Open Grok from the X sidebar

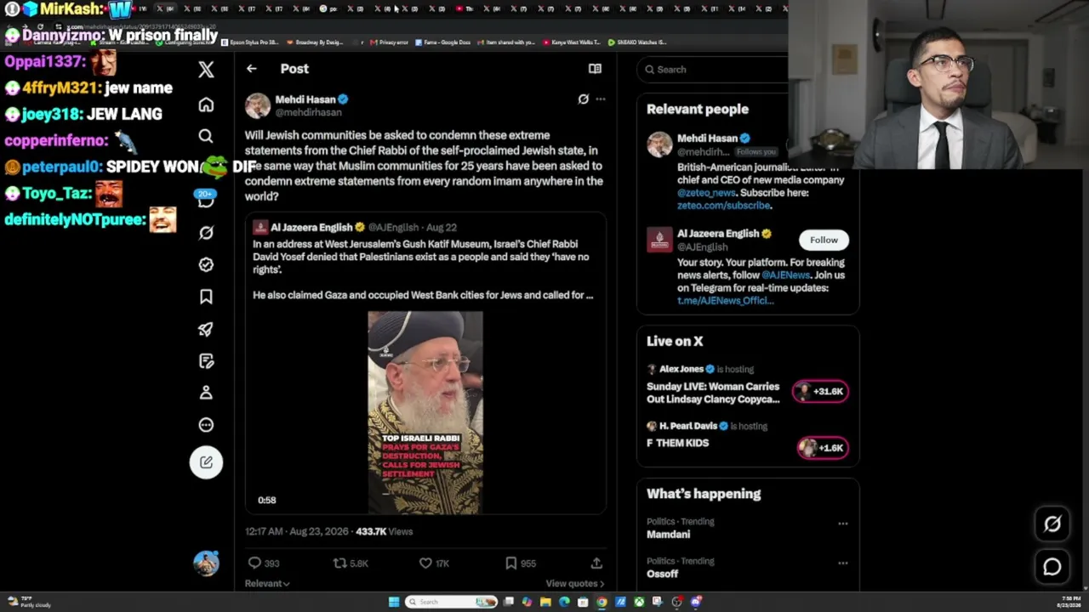(x=206, y=233)
